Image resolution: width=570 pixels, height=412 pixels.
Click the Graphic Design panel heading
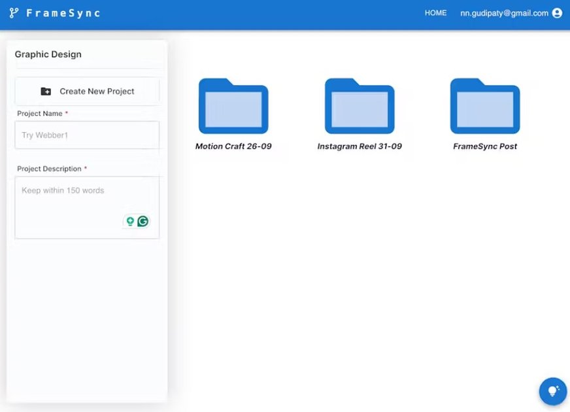coord(48,54)
